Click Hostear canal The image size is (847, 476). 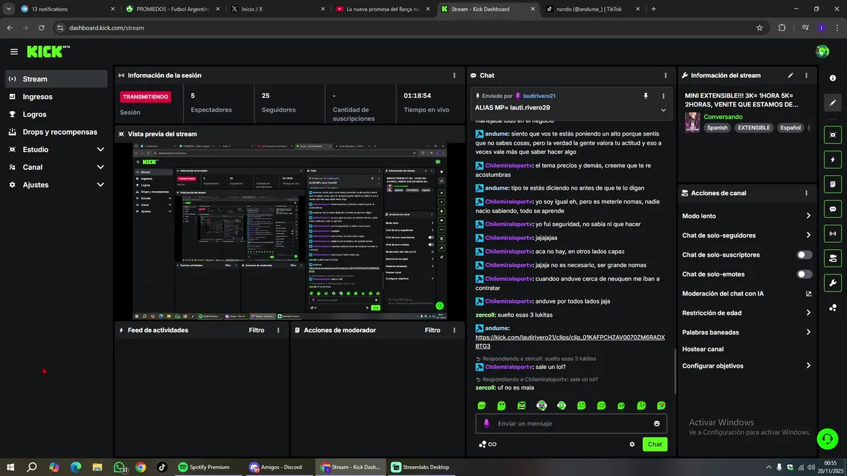(703, 349)
